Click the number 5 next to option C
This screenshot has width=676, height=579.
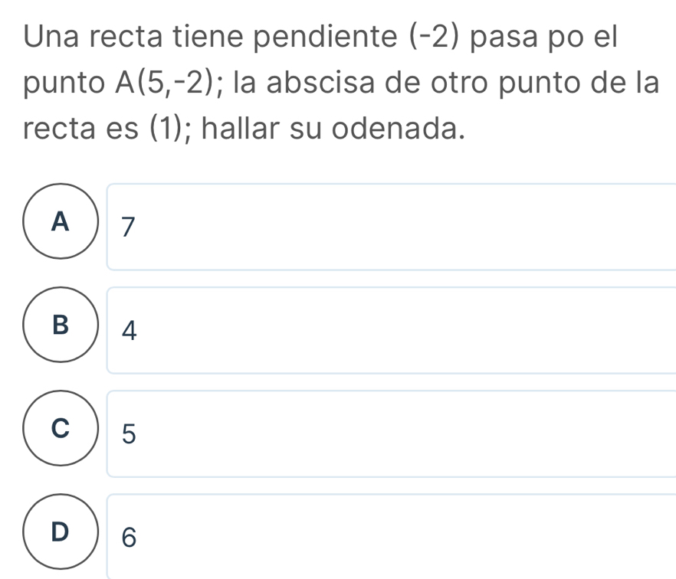click(130, 434)
